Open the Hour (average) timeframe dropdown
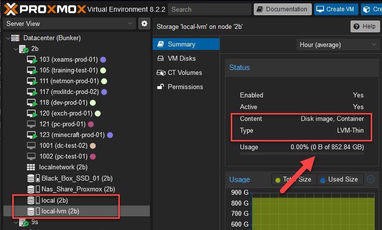 pos(337,45)
